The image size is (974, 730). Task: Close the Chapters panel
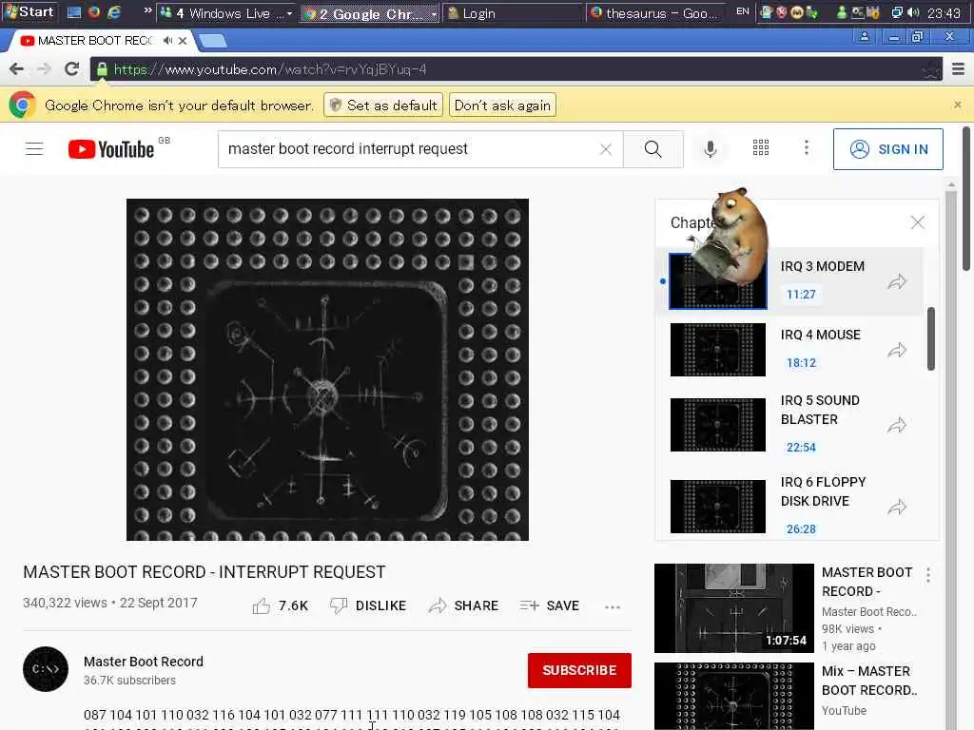(x=918, y=222)
